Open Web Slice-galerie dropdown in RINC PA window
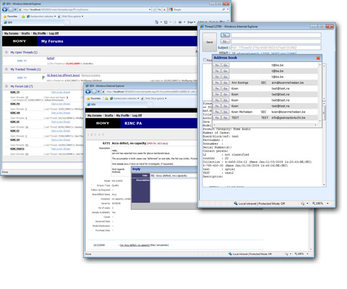 [166, 98]
